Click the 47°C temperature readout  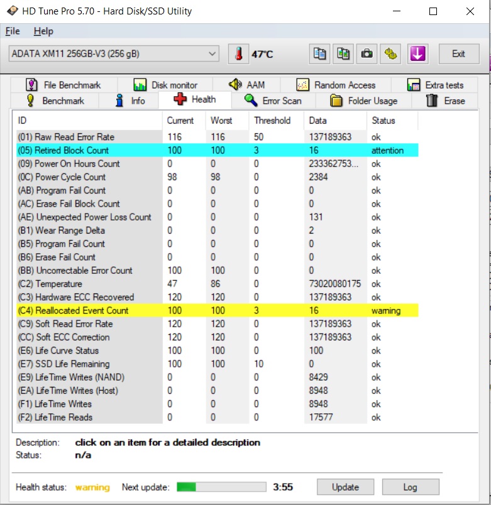click(x=262, y=54)
